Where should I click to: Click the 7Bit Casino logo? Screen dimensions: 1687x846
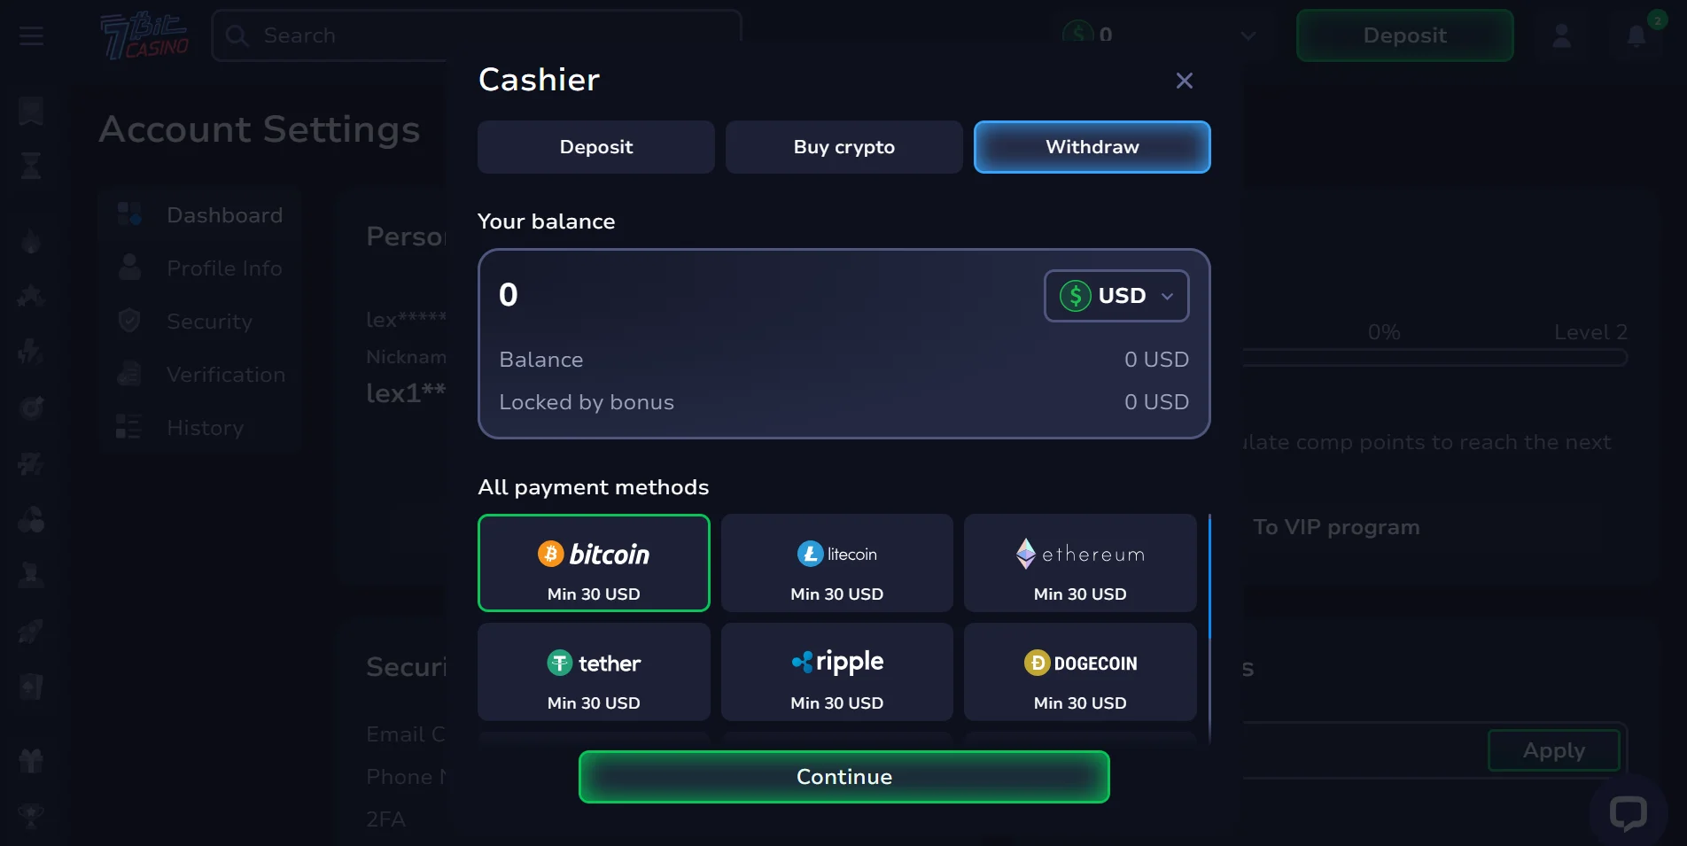pyautogui.click(x=144, y=36)
